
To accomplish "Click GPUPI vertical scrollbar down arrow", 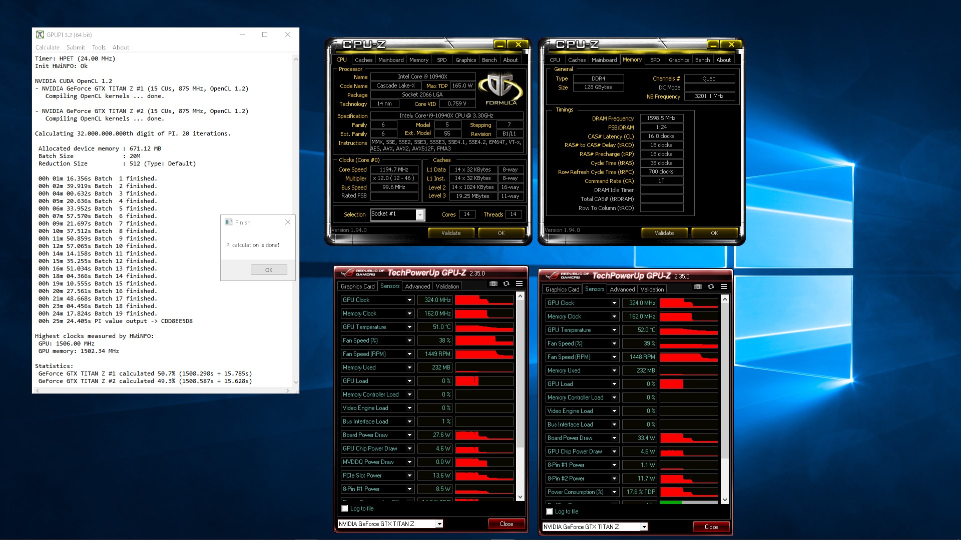I will [x=296, y=382].
